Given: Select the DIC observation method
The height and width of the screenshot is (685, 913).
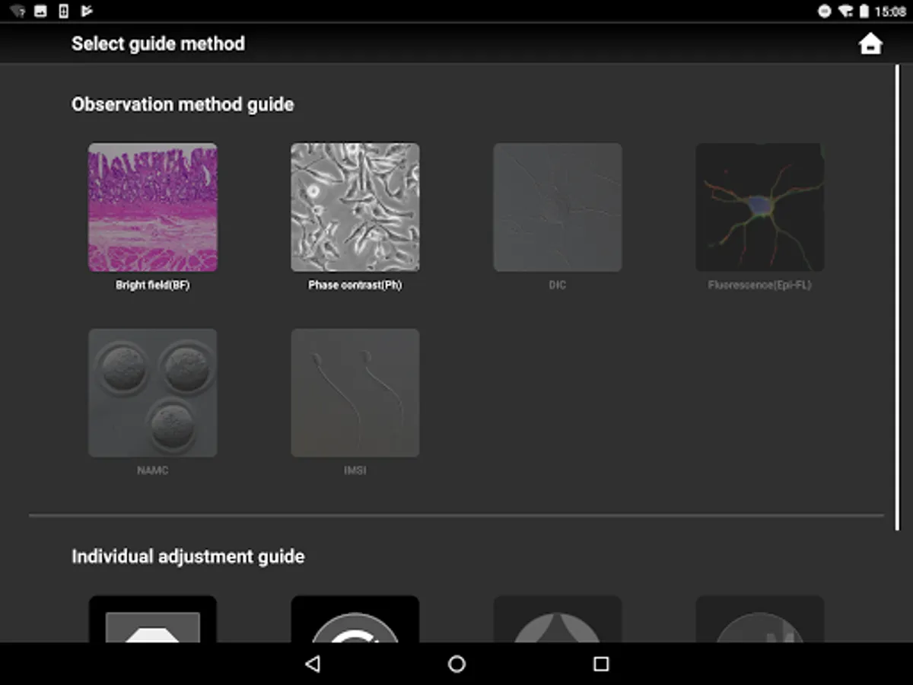Looking at the screenshot, I should tap(558, 207).
